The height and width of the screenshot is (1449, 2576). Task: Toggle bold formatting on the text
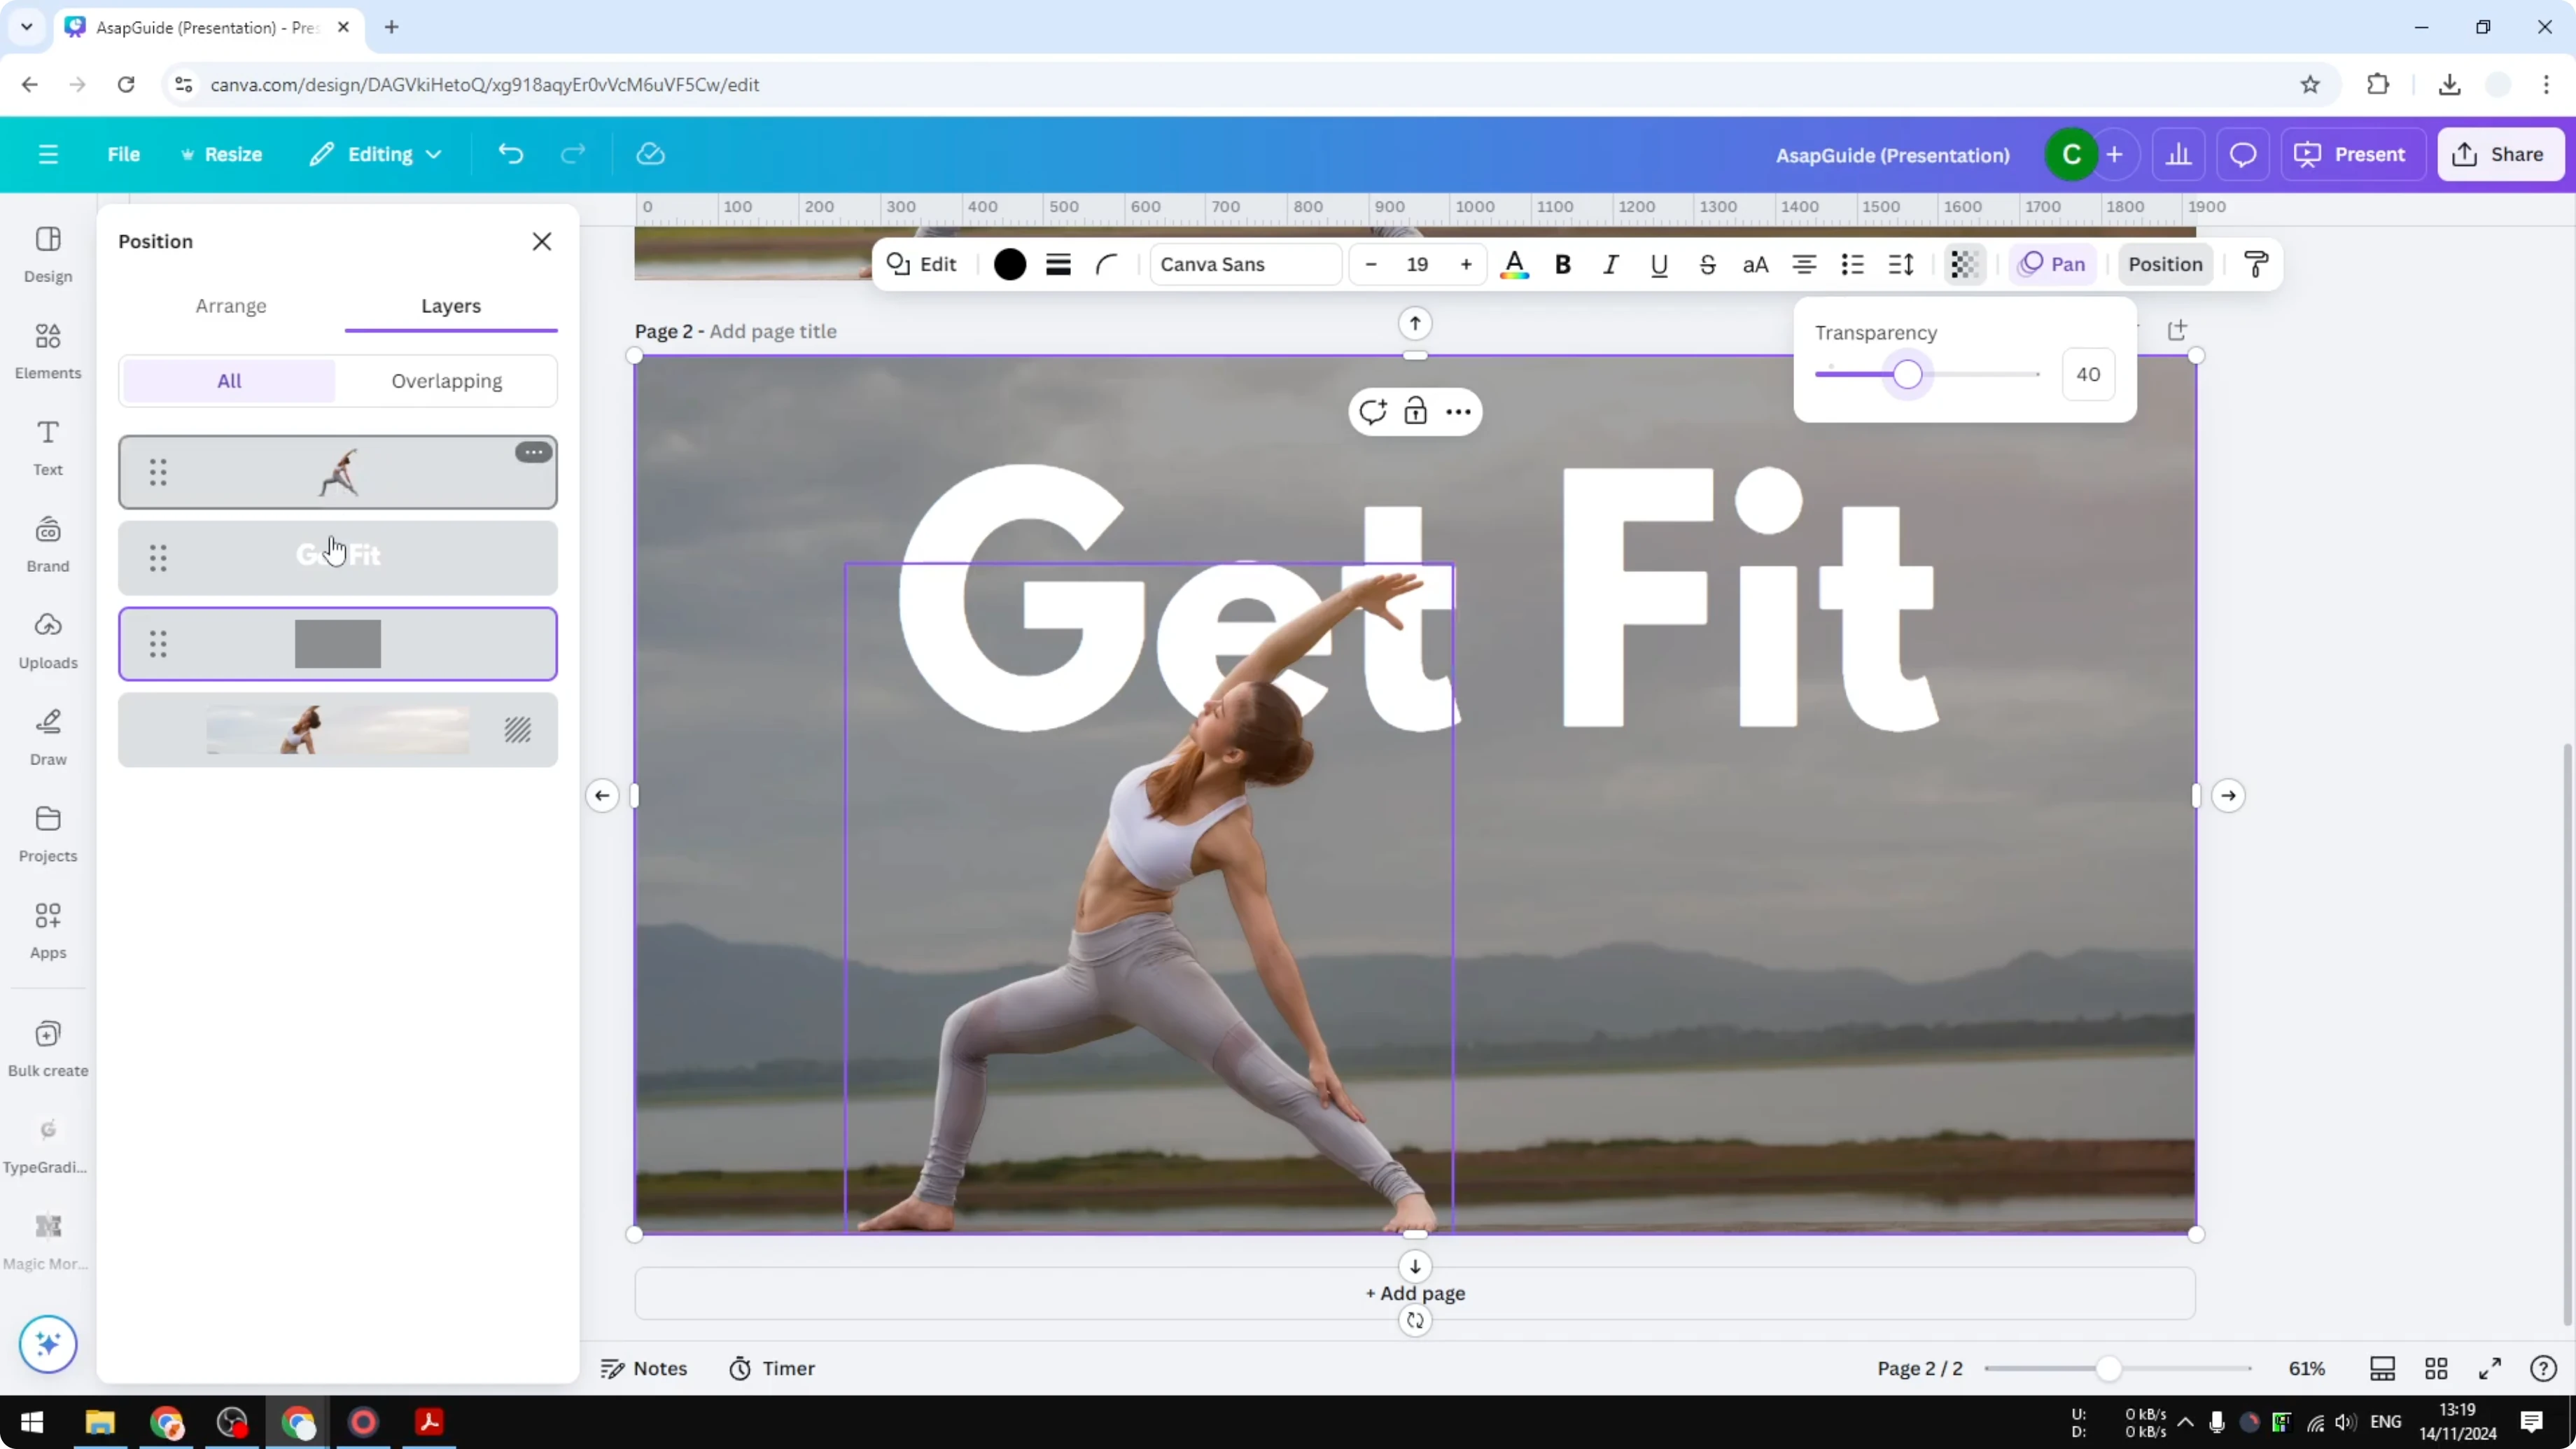(x=1563, y=264)
